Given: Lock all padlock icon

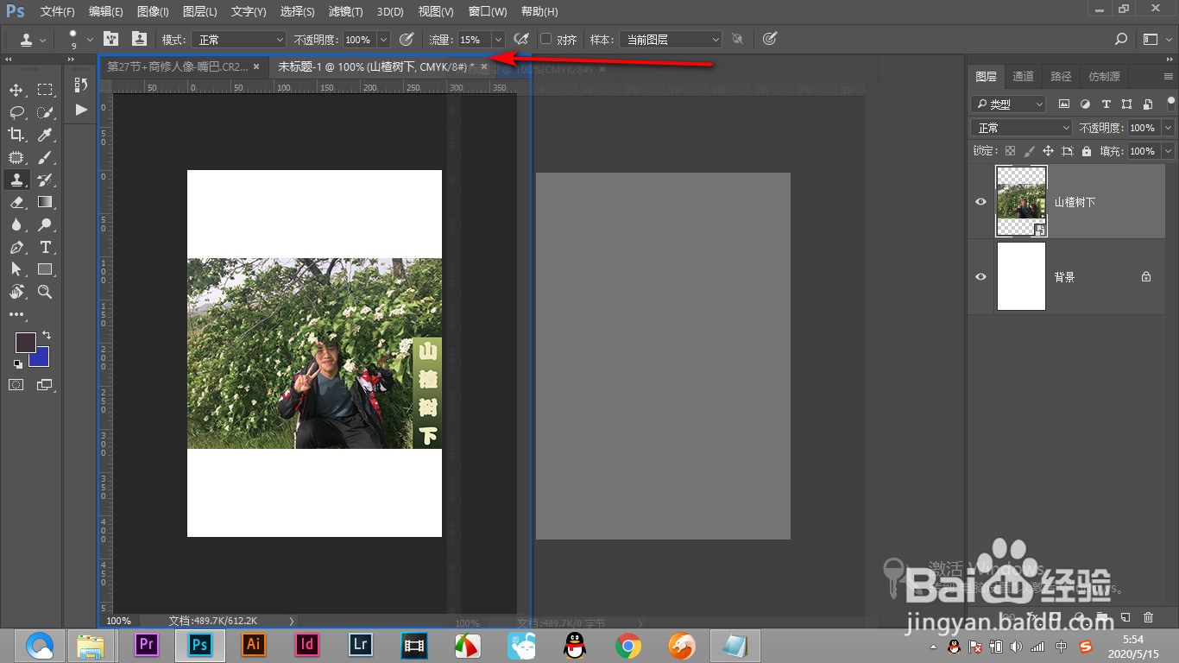Looking at the screenshot, I should pyautogui.click(x=1087, y=151).
